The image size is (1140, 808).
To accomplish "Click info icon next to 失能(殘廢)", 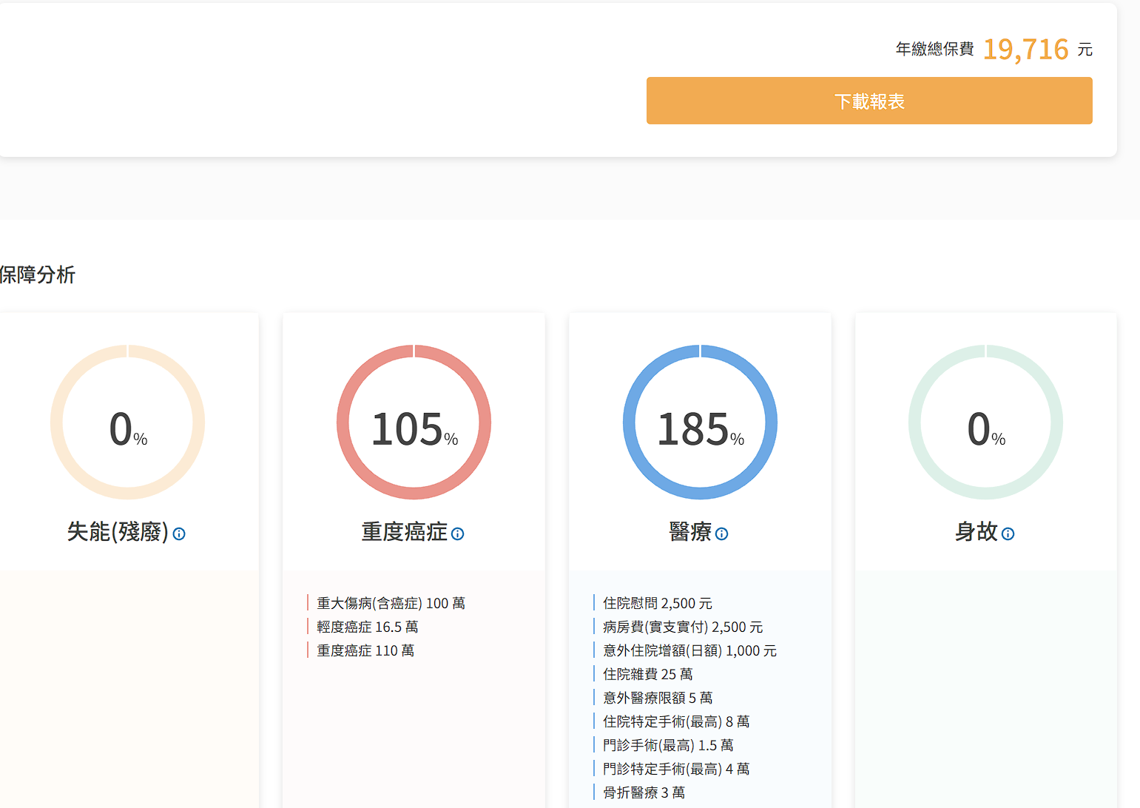I will click(x=179, y=533).
